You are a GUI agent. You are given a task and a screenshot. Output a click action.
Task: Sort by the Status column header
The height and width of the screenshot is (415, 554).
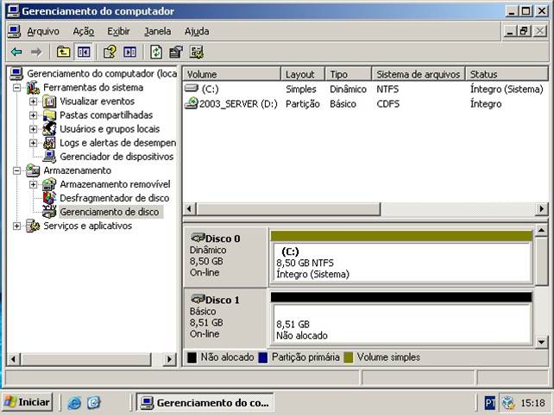coord(507,74)
